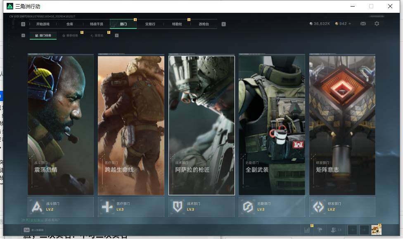Screen dimensions: 403x239
Task: Click the 36,632K currency balance
Action: [320, 24]
